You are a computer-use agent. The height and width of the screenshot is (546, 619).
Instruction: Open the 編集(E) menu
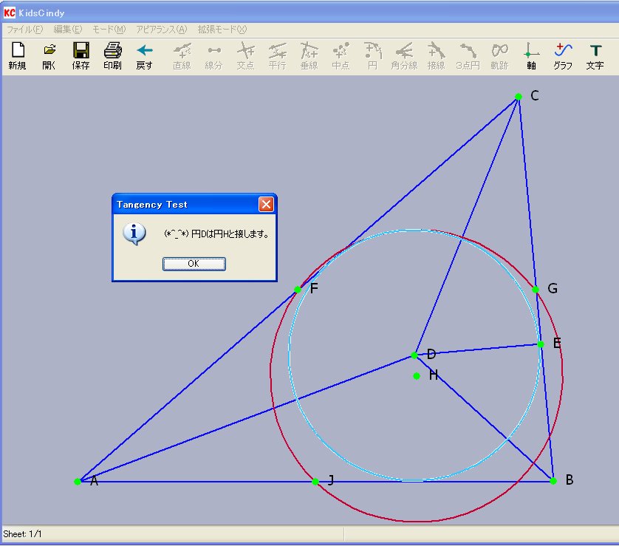[x=67, y=30]
